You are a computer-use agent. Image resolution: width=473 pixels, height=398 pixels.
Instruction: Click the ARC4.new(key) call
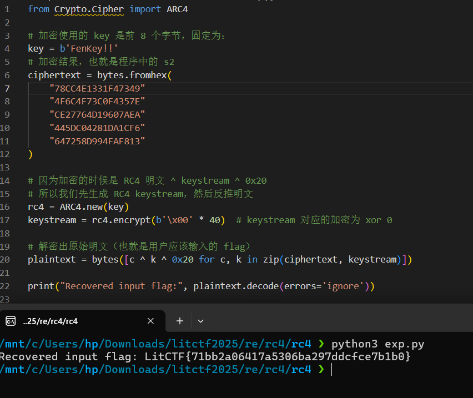click(x=94, y=207)
